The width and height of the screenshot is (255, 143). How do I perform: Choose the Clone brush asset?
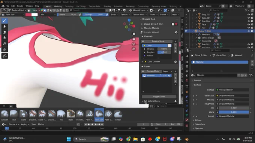[24, 115]
